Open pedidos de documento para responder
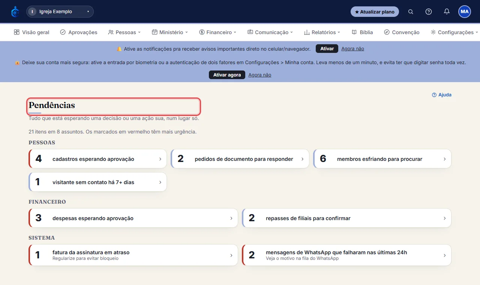 (240, 159)
